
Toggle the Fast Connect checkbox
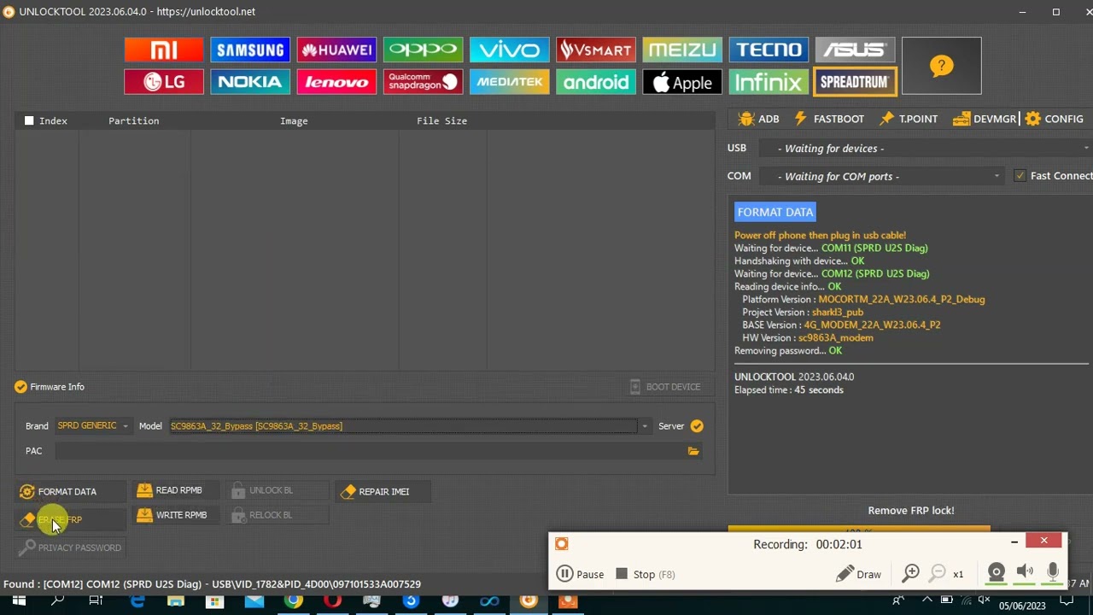click(x=1020, y=176)
